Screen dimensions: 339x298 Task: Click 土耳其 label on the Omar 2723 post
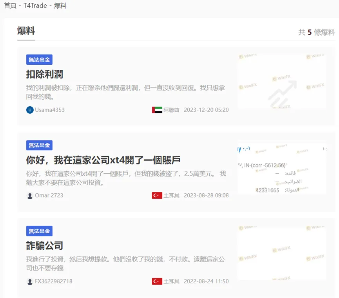171,196
